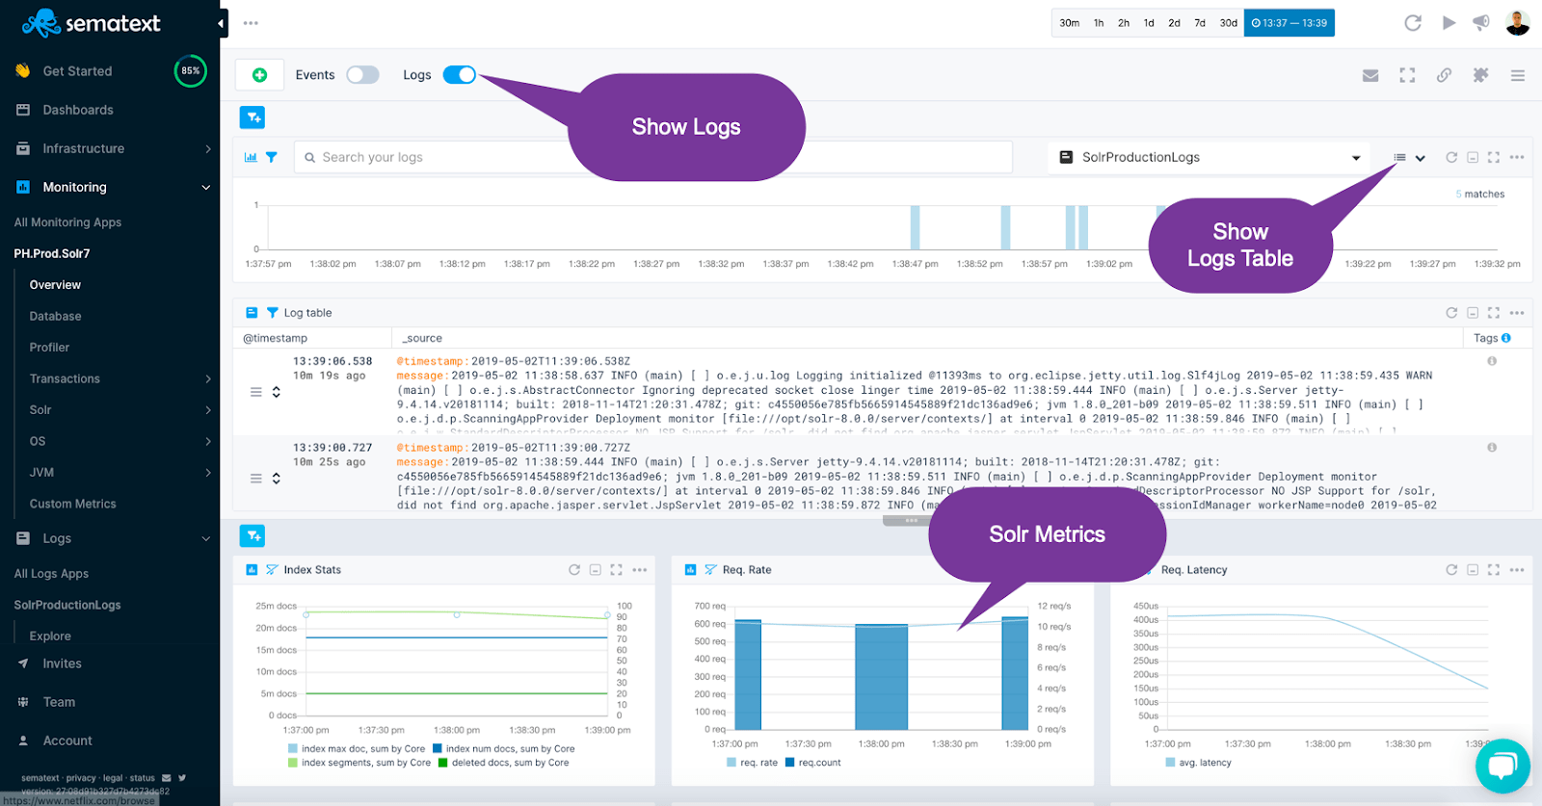The width and height of the screenshot is (1542, 806).
Task: Toggle the log histogram chart icon
Action: [251, 157]
